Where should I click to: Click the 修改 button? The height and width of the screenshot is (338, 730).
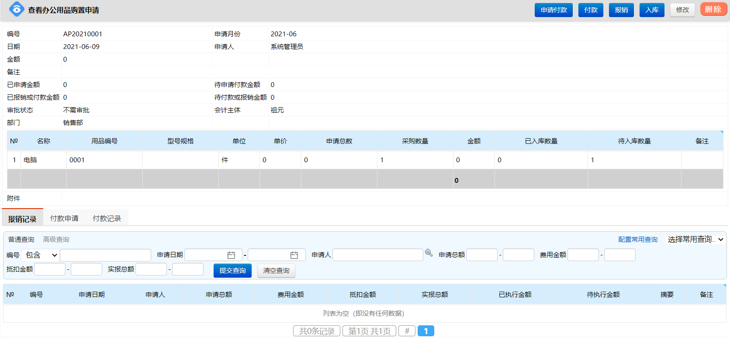(x=682, y=10)
